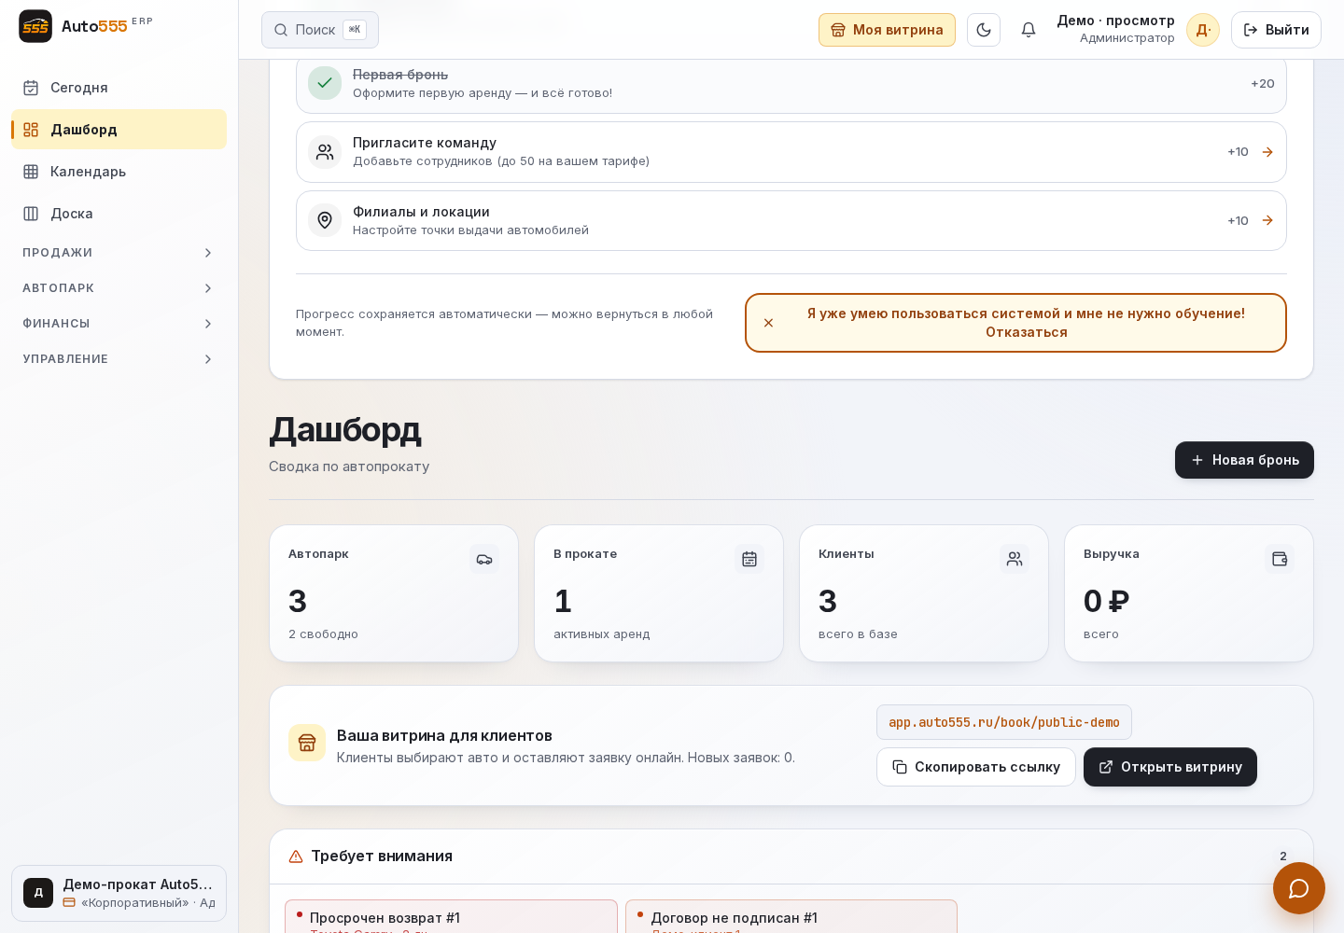This screenshot has height=933, width=1344.
Task: Click the В прокате calendar icon
Action: 749,559
